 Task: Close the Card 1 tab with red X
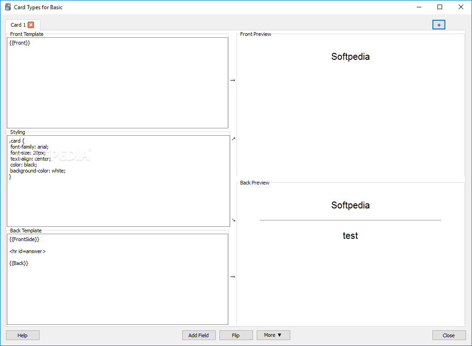pos(31,25)
